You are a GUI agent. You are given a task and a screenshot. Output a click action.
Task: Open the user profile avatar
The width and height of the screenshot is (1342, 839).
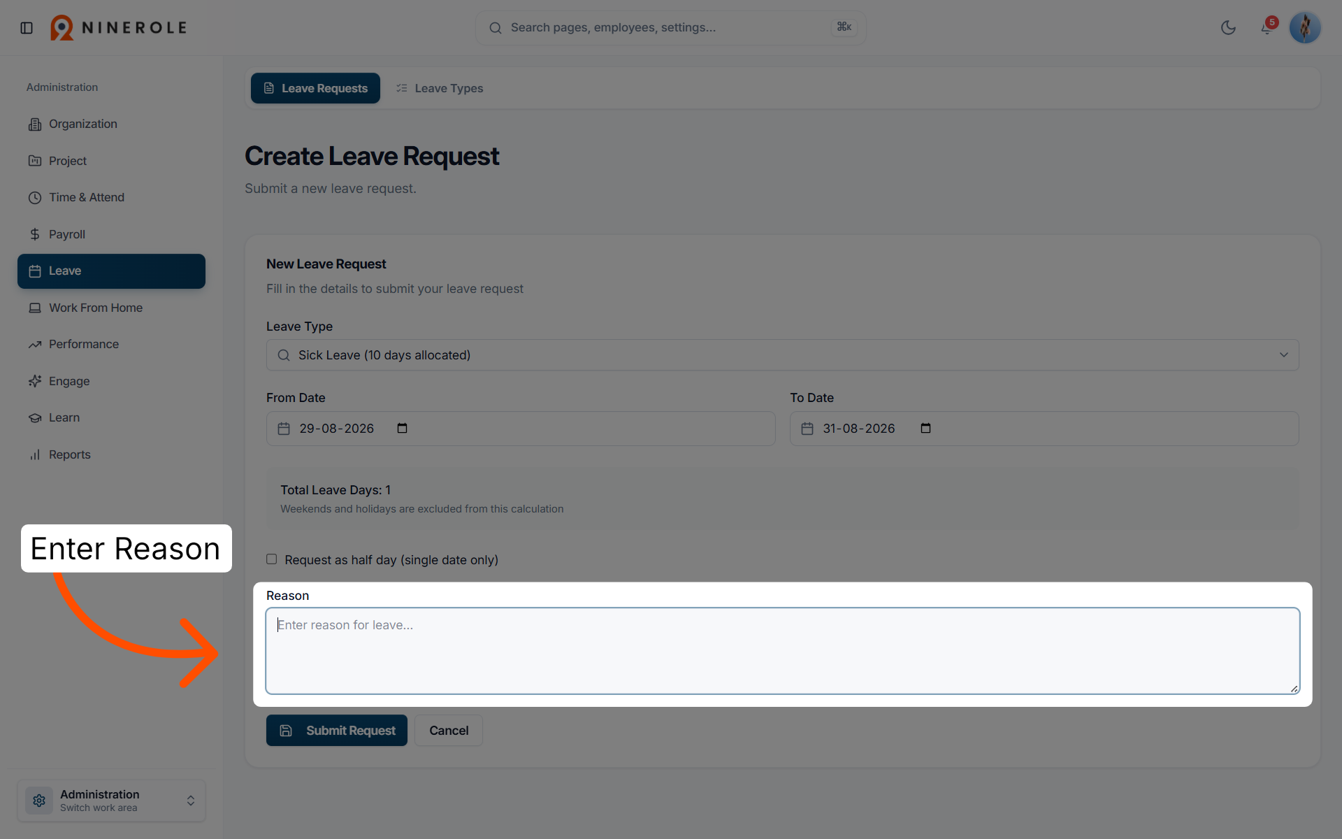coord(1304,28)
